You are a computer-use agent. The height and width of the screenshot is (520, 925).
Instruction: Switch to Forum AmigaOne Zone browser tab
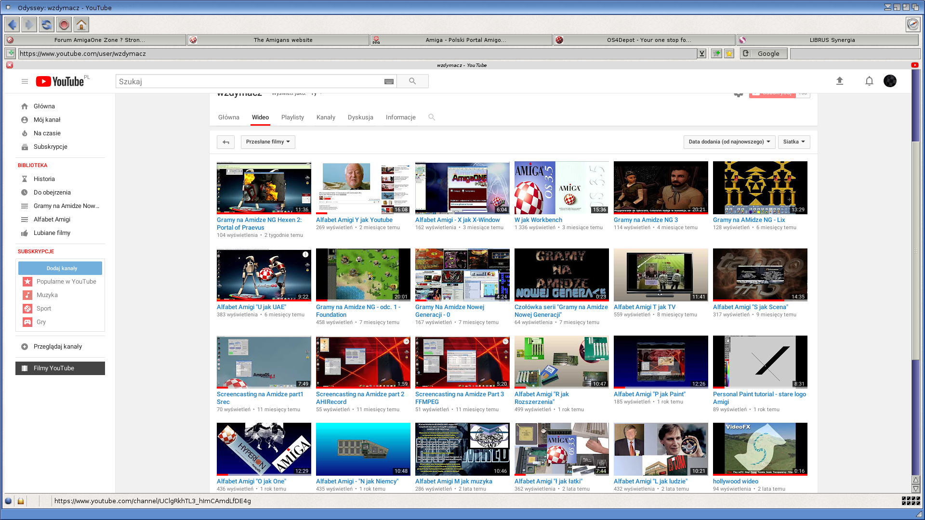pyautogui.click(x=95, y=40)
